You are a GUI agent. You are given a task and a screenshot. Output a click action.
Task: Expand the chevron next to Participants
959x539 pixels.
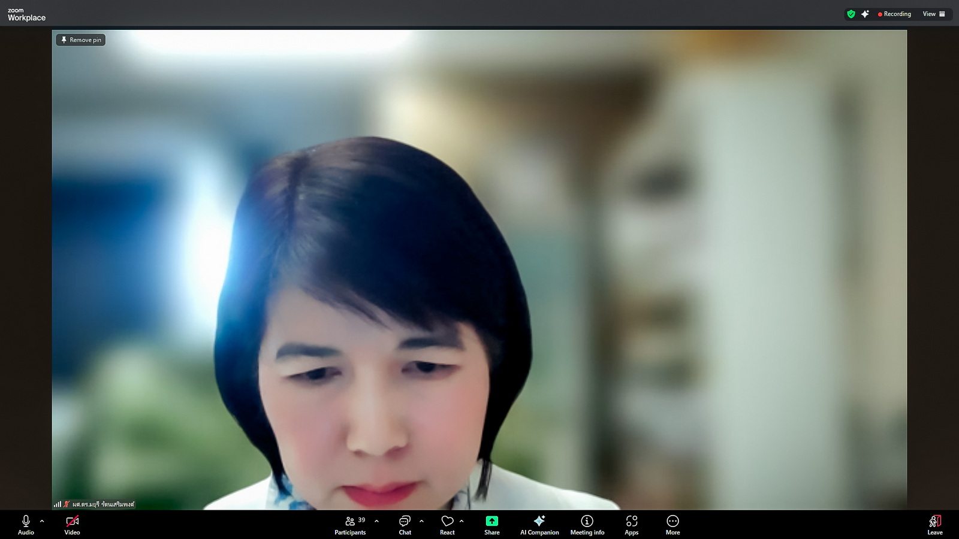(376, 521)
